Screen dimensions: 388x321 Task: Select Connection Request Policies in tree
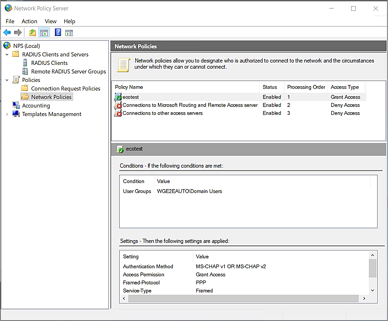[65, 89]
